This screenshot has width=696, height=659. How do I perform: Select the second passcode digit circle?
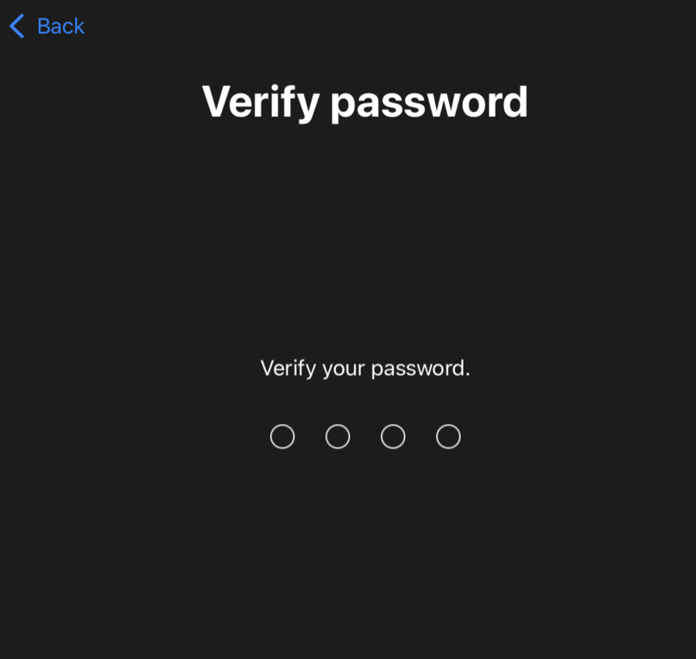click(338, 436)
